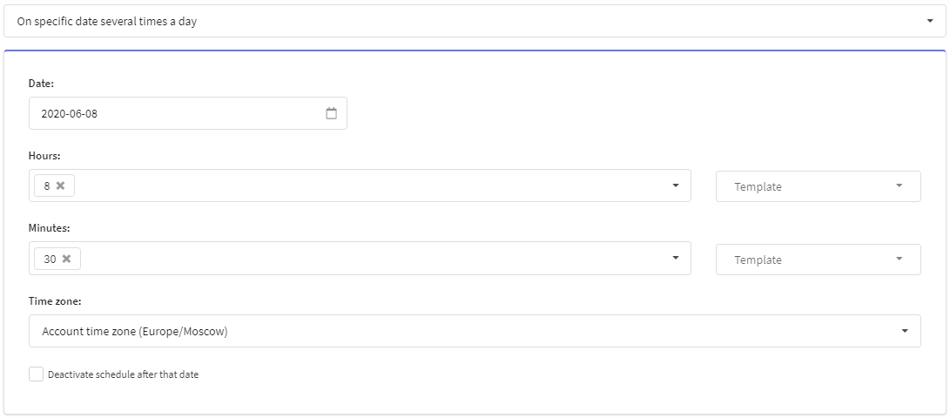This screenshot has height=418, width=950.
Task: Enable Deactivate schedule after that date
Action: (x=37, y=374)
